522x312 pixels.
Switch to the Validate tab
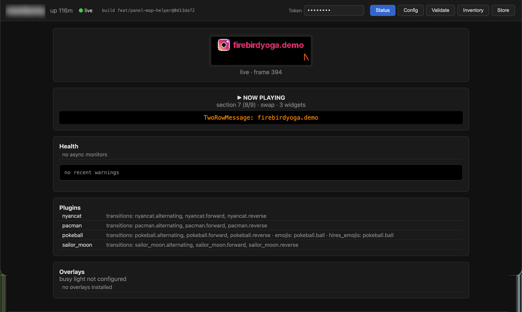tap(440, 10)
